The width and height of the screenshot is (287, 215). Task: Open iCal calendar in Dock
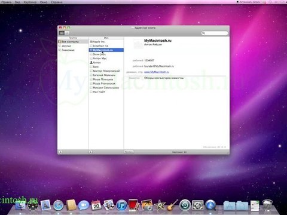coord(96,205)
